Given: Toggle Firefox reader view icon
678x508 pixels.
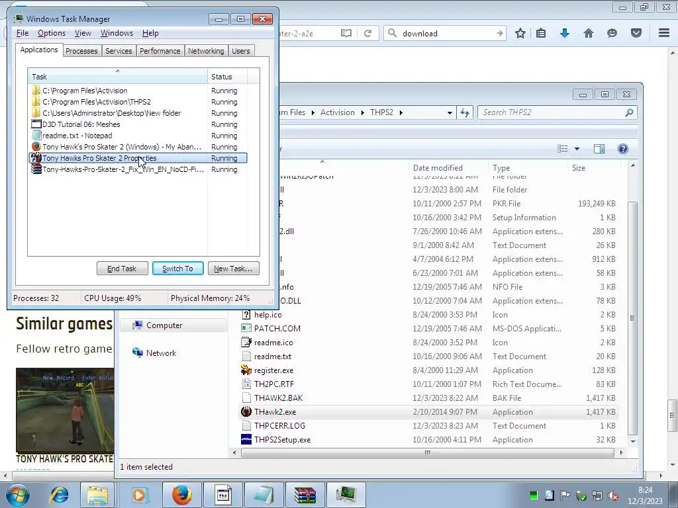Looking at the screenshot, I should [346, 33].
